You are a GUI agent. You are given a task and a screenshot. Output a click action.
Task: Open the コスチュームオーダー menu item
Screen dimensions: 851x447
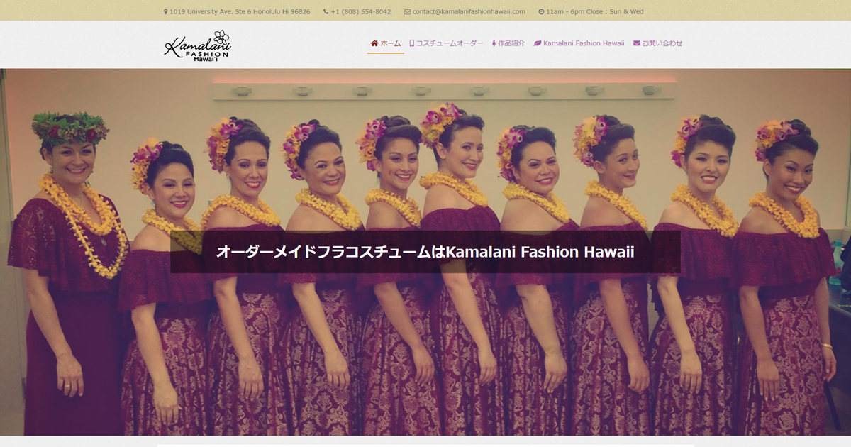click(450, 43)
